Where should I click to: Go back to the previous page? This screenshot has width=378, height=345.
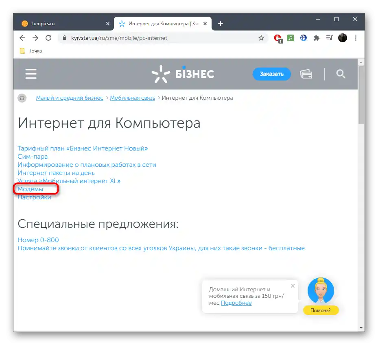click(22, 38)
